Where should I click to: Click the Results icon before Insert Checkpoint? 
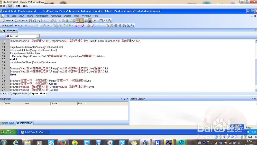54,26
